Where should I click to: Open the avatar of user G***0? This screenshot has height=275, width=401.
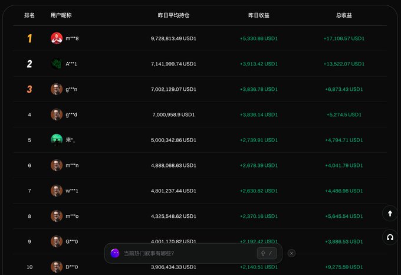57,241
